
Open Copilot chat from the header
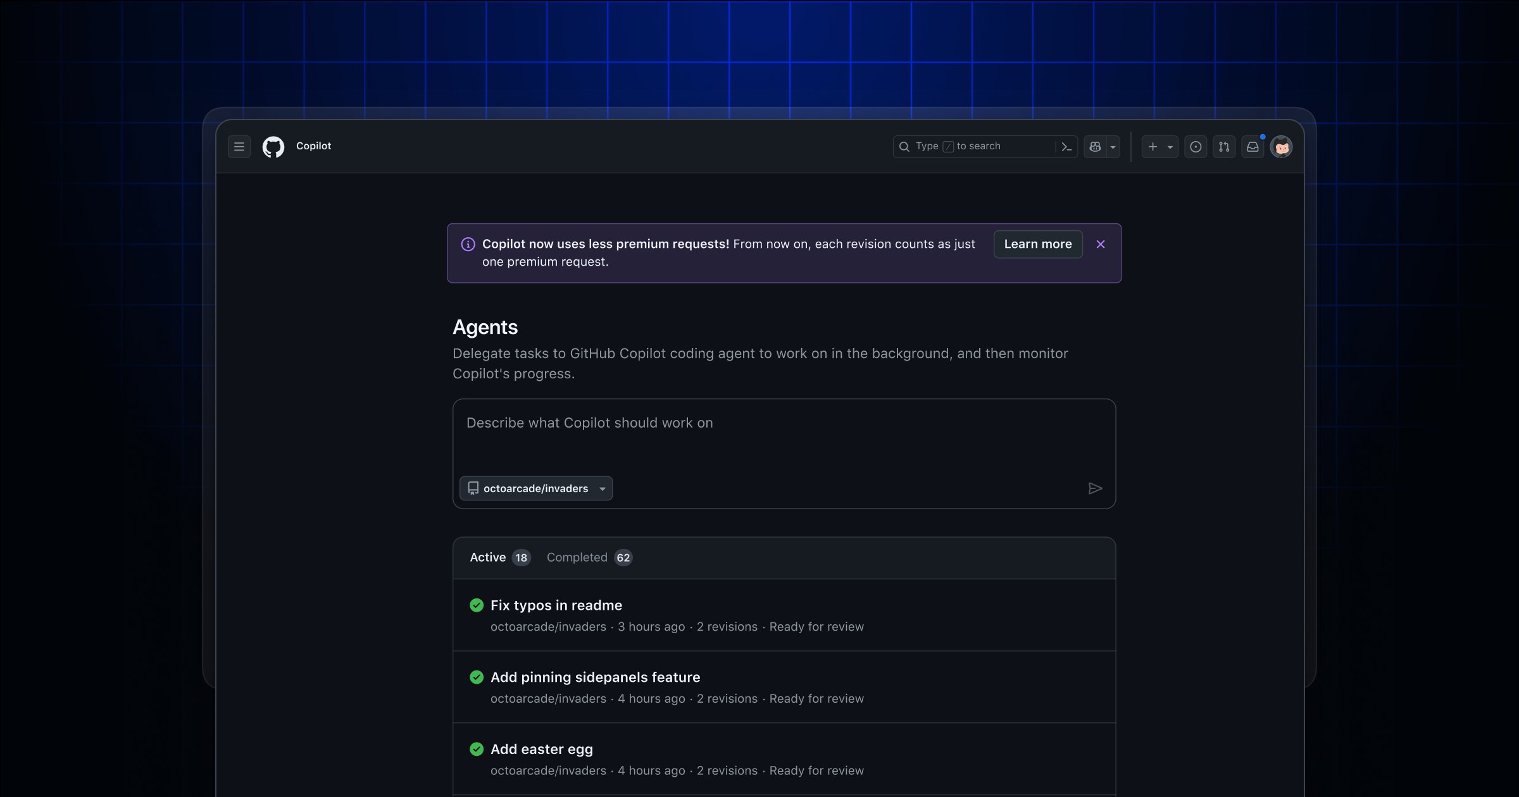coord(1094,146)
